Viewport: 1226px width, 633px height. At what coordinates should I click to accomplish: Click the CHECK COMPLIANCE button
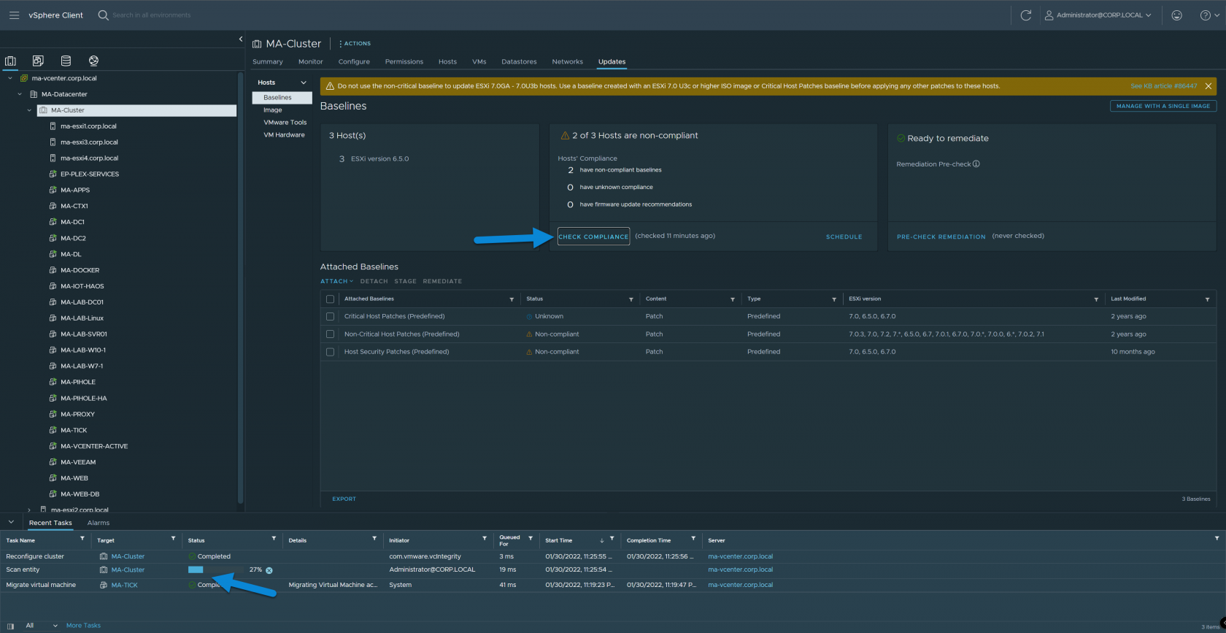click(x=593, y=237)
